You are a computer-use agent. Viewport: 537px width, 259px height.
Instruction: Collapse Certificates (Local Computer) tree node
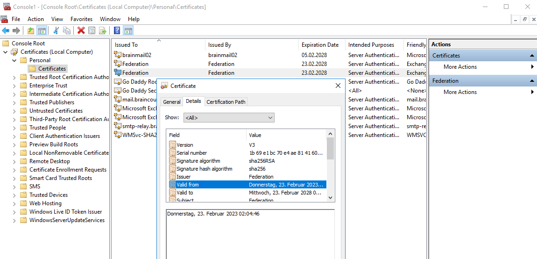click(5, 52)
